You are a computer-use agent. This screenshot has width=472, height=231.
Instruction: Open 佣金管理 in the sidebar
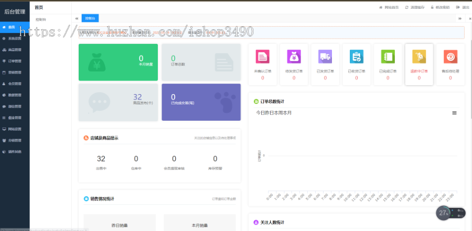(x=15, y=118)
